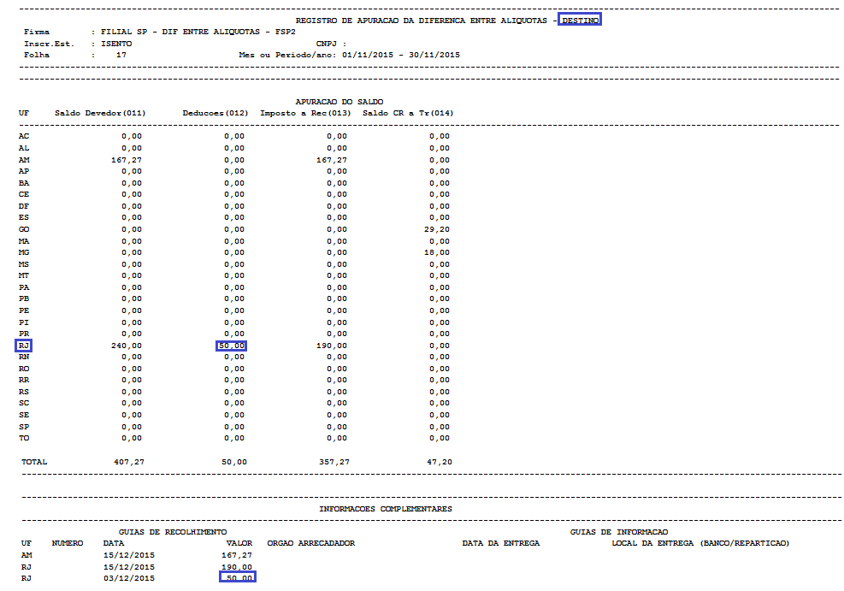
Task: Click the guia value 50,00 dated 03/12/2015
Action: click(239, 578)
